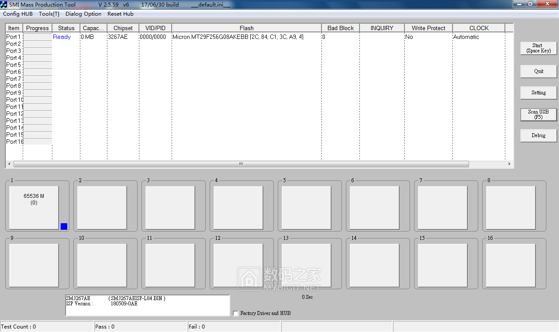The height and width of the screenshot is (332, 559).
Task: Click the Quit button
Action: coord(538,71)
